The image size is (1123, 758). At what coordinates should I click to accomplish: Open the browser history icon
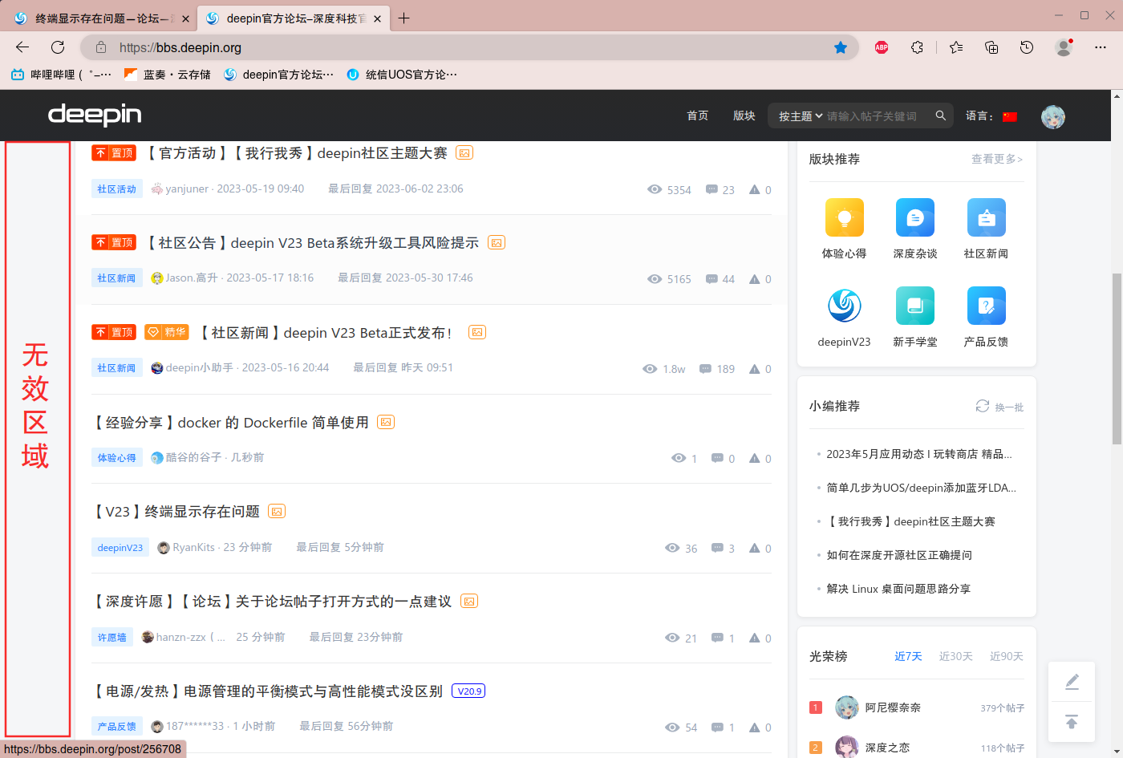pos(1027,47)
